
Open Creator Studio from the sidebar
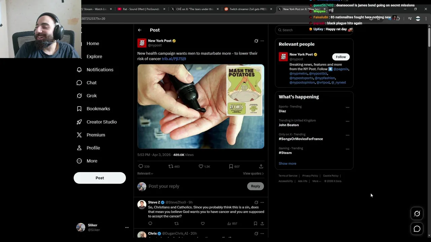pyautogui.click(x=97, y=122)
